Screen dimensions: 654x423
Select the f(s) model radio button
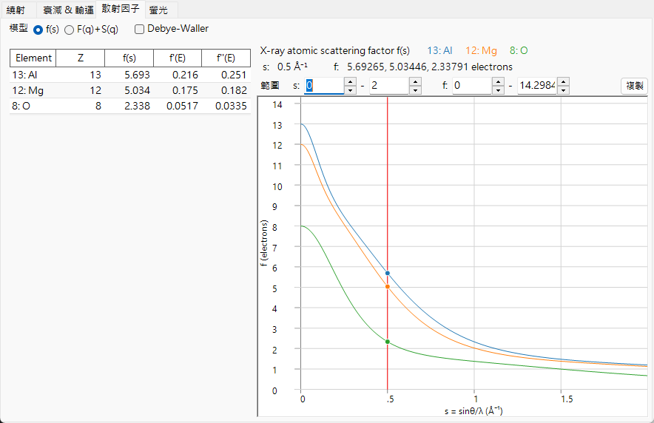click(x=38, y=30)
